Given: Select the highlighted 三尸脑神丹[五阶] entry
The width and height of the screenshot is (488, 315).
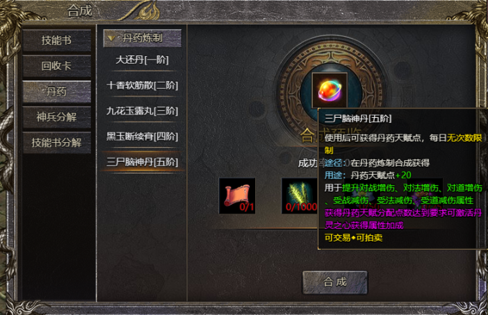Looking at the screenshot, I should point(143,162).
